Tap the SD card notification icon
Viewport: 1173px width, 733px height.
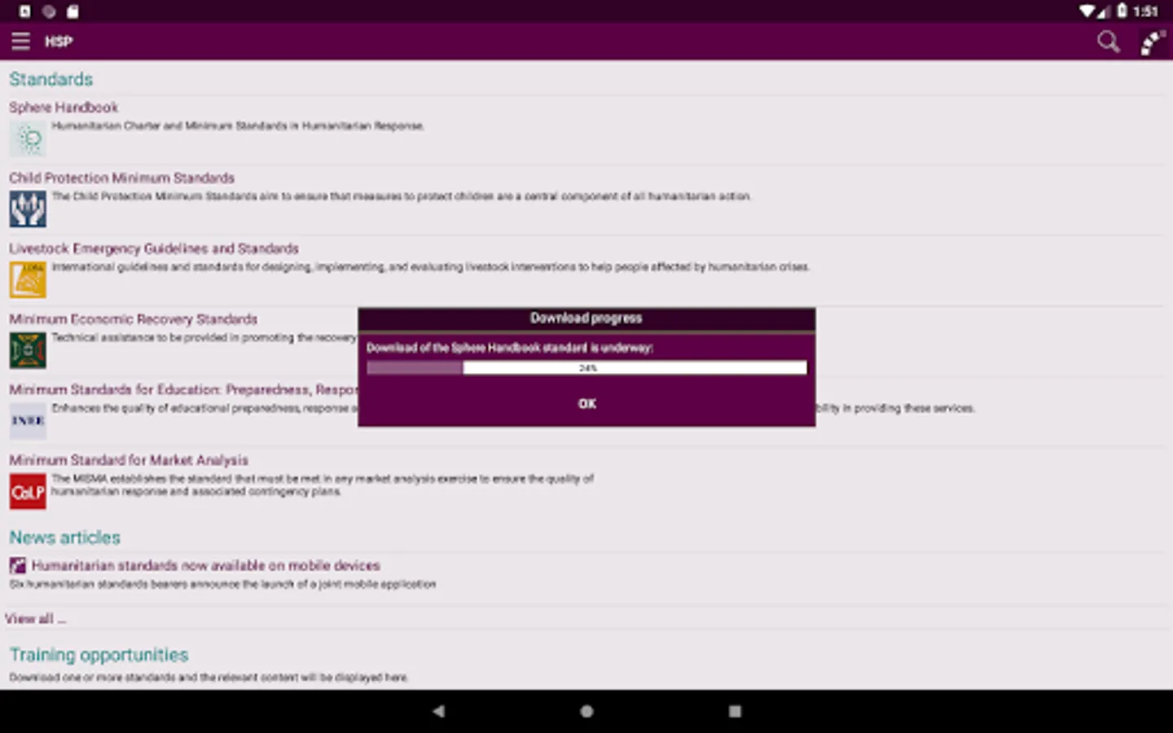[x=72, y=11]
